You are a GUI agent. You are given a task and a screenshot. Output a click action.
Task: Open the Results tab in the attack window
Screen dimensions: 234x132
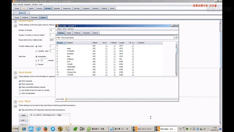click(61, 33)
